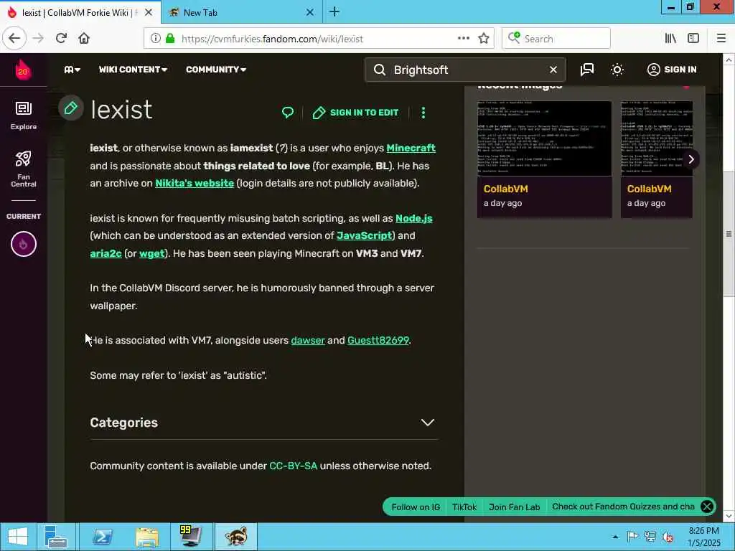Screen dimensions: 735x551
Task: Show site information via the info icon
Action: 155,39
